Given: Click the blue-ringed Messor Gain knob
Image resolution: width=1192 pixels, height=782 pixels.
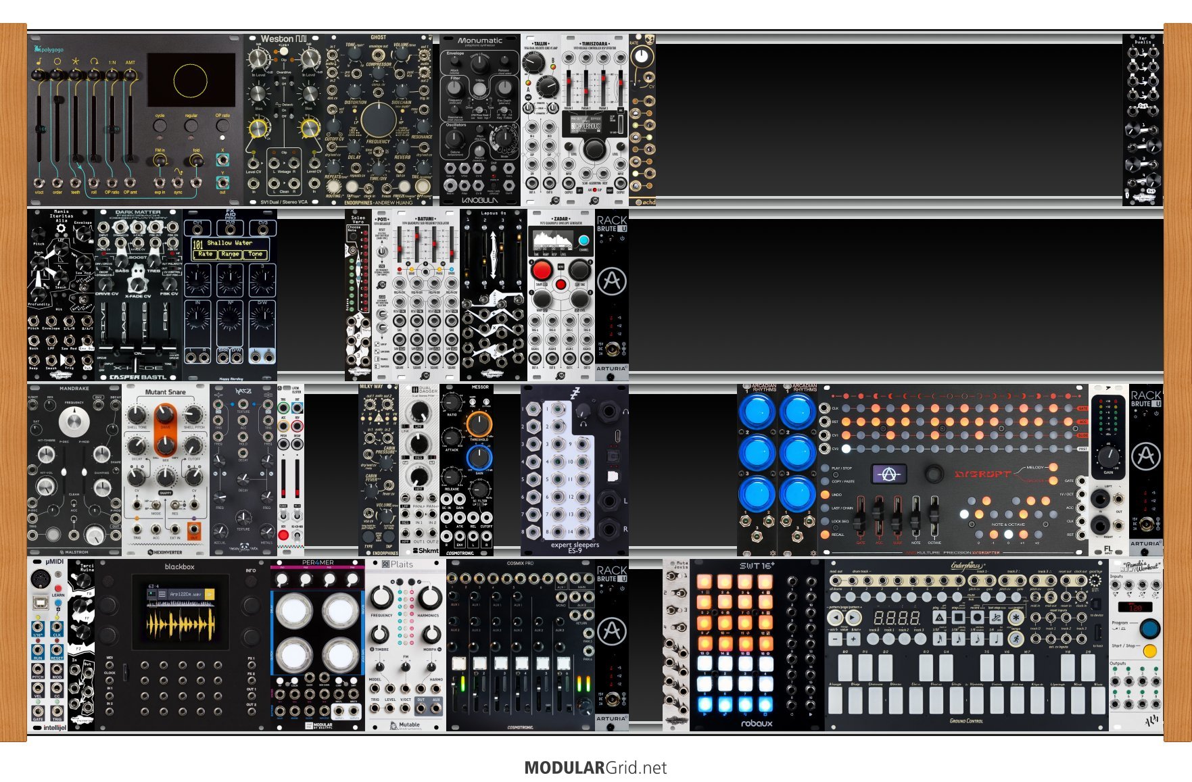Looking at the screenshot, I should point(479,458).
